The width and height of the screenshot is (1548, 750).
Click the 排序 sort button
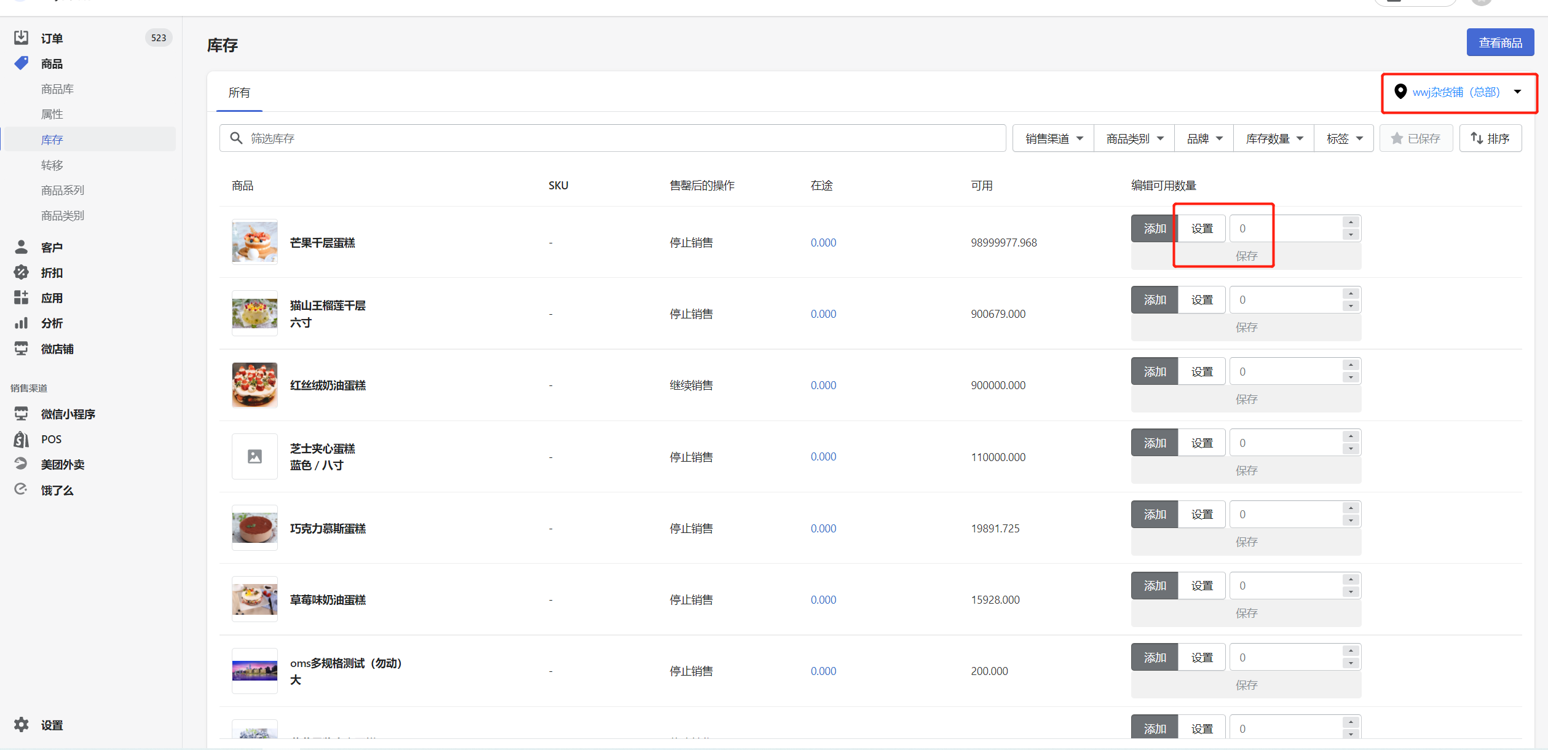click(x=1490, y=139)
